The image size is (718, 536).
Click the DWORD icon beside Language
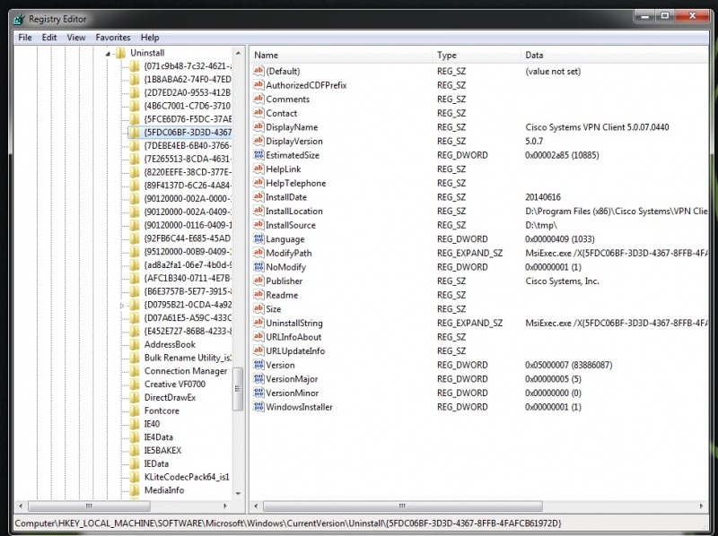click(258, 238)
